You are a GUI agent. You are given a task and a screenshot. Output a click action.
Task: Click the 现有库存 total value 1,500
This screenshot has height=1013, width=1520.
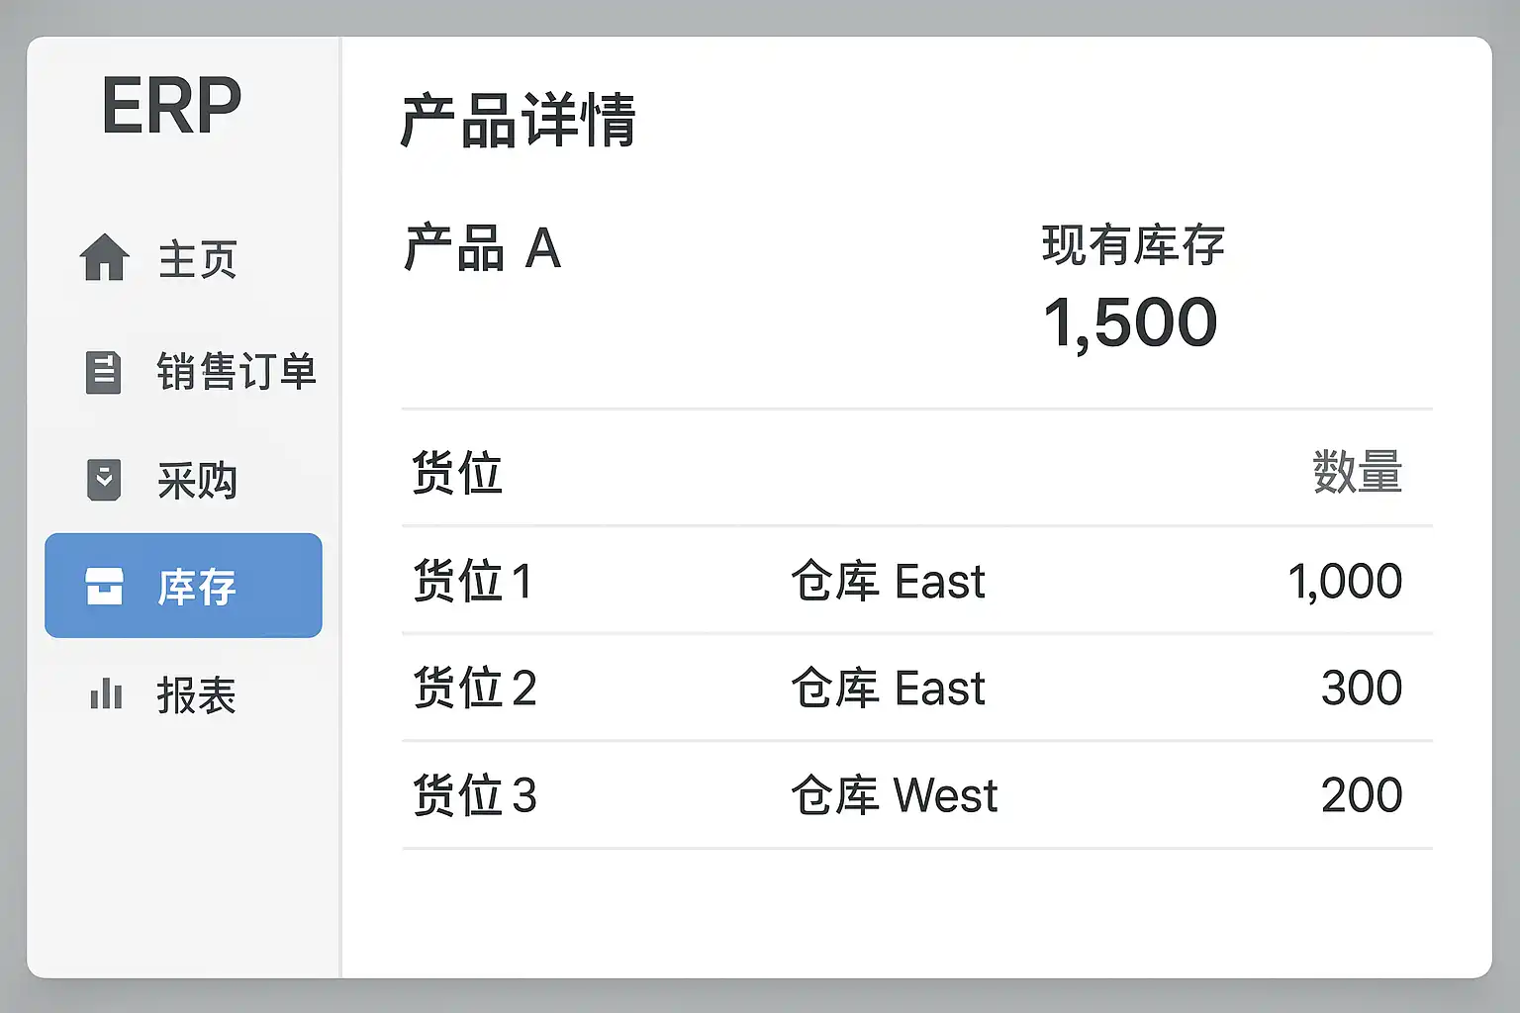coord(1130,322)
